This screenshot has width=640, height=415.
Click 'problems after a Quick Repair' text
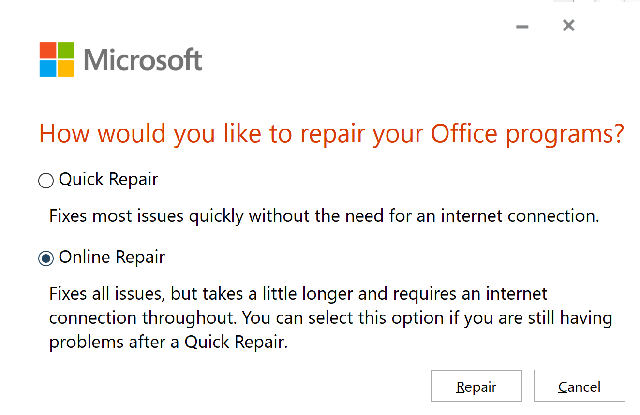click(168, 342)
